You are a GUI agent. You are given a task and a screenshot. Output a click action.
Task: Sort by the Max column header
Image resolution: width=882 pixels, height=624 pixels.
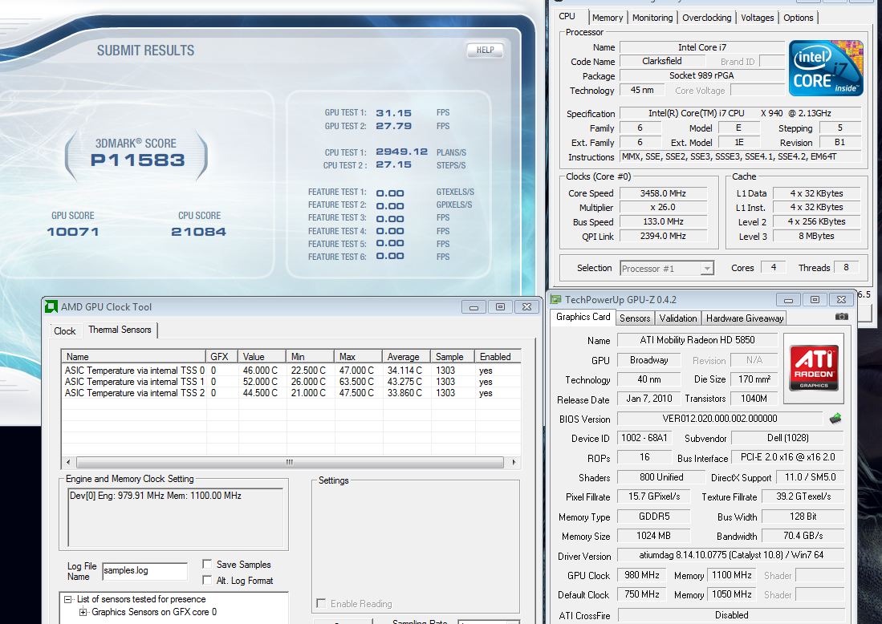(358, 356)
